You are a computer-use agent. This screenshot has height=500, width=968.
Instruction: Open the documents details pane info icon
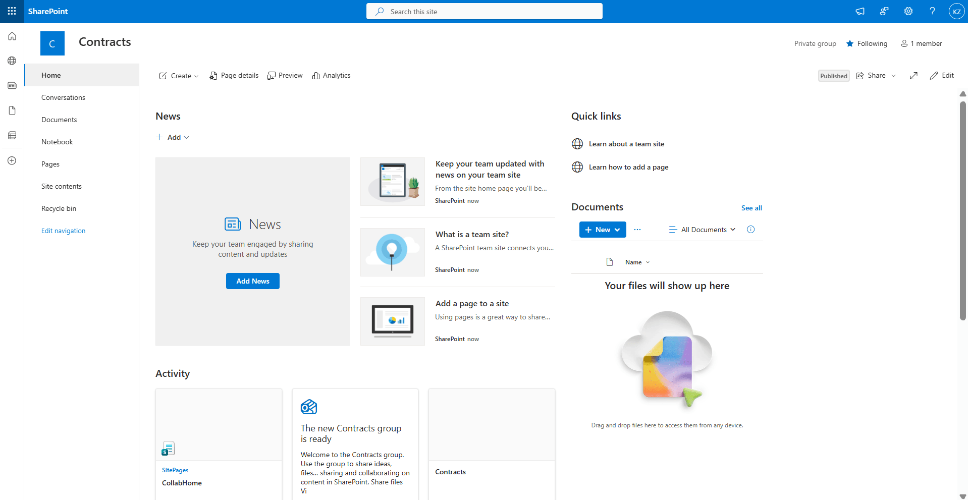[751, 230]
